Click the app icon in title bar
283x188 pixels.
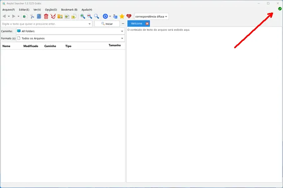coord(4,3)
